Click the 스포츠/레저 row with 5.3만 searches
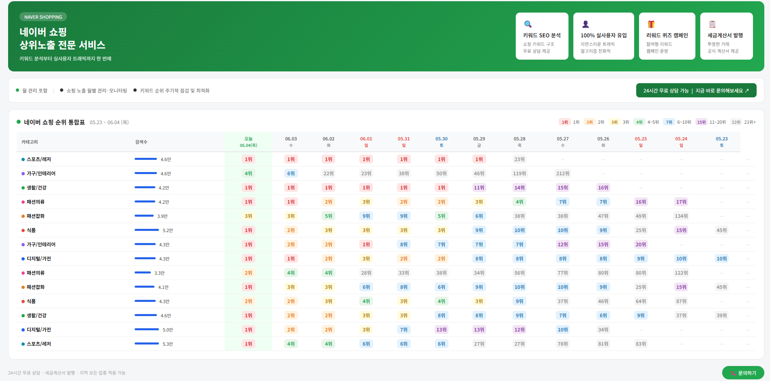This screenshot has height=381, width=770. [x=386, y=344]
